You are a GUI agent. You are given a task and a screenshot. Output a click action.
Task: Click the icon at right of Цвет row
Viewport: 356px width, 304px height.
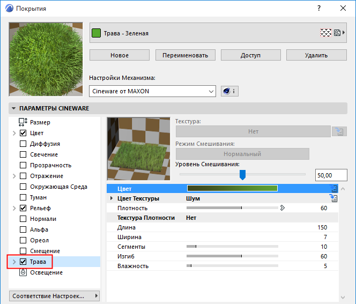333,188
